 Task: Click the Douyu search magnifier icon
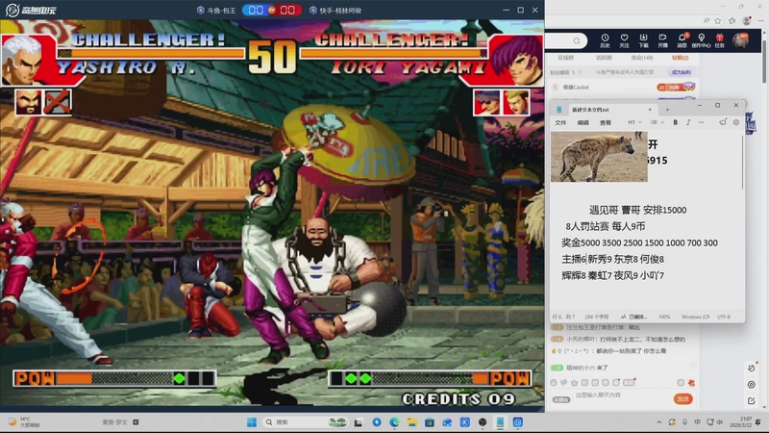coord(577,40)
